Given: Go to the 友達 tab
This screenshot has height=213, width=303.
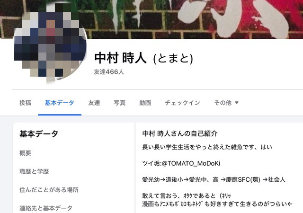Looking at the screenshot, I should tap(94, 103).
